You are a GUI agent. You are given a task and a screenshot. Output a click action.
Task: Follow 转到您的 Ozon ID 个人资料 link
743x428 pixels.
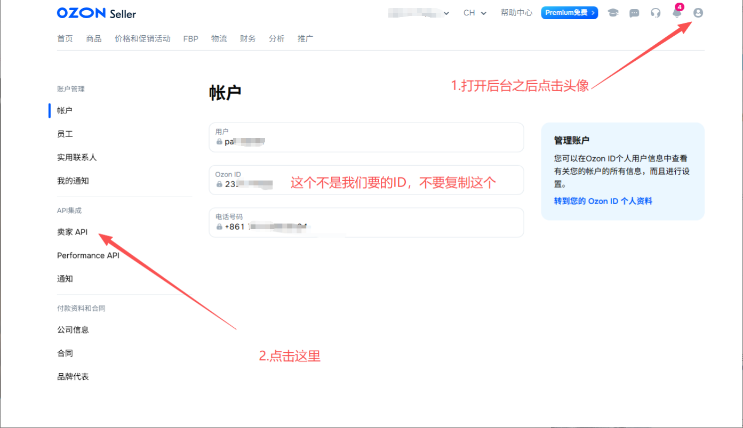coord(603,201)
